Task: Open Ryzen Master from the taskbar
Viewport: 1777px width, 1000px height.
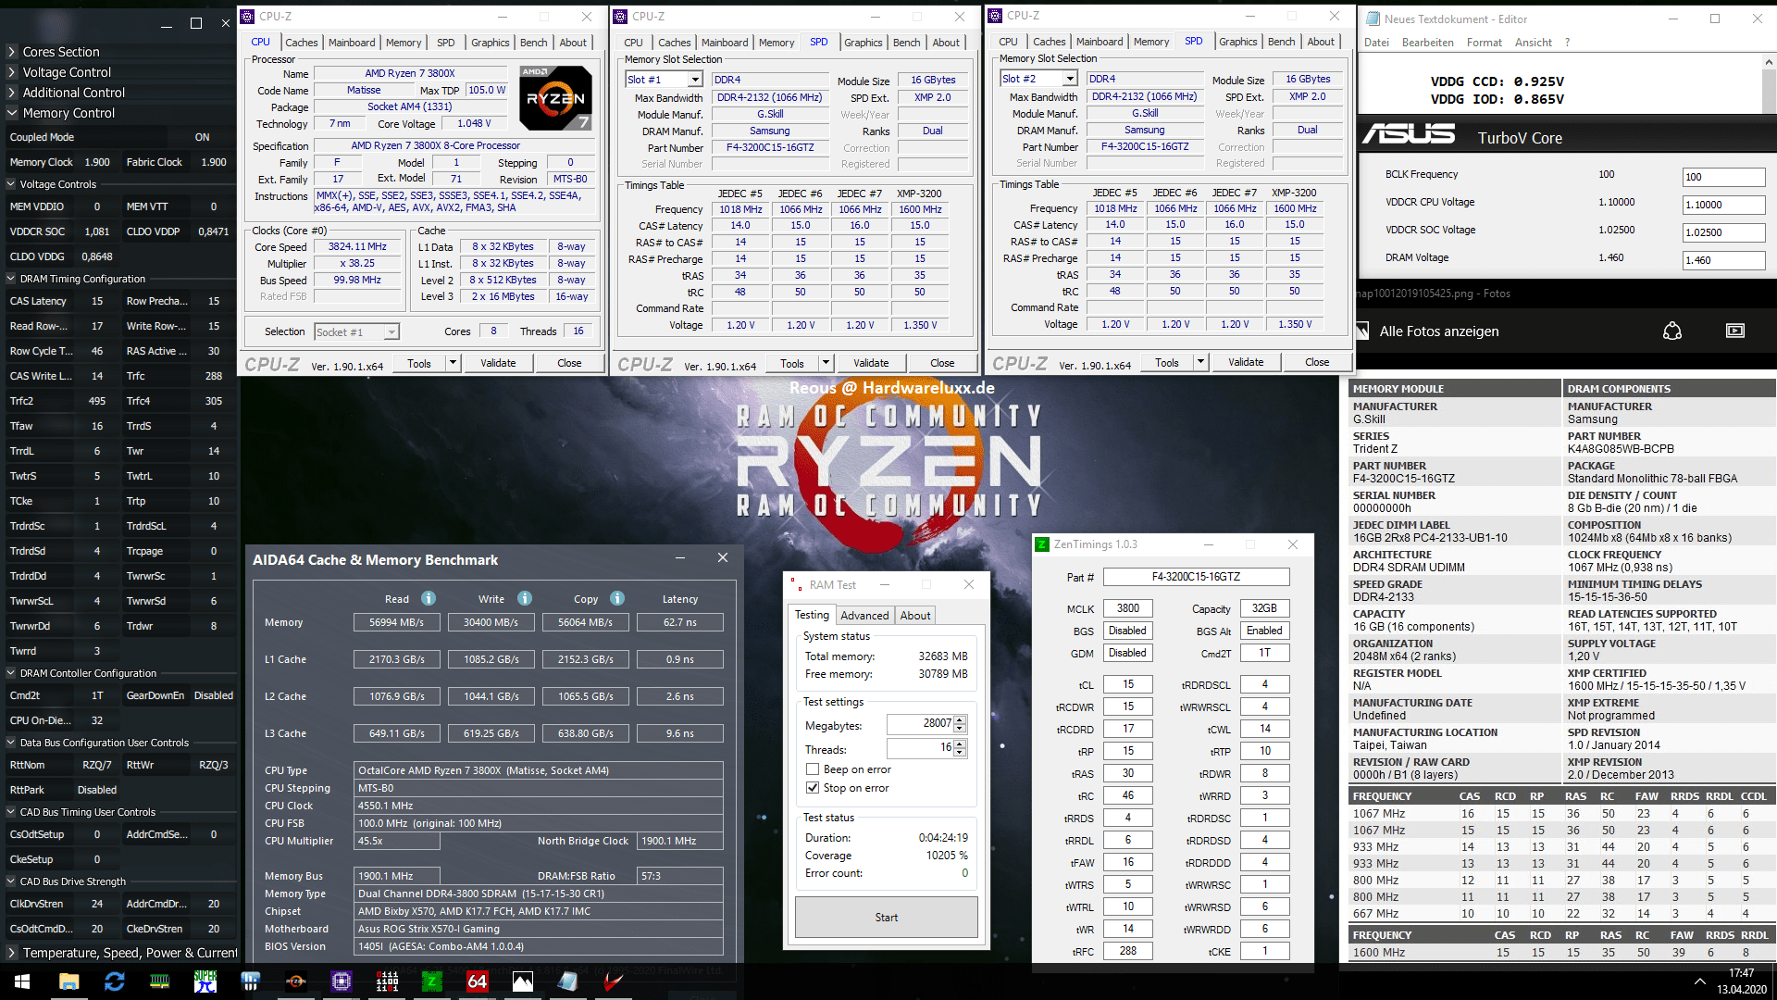Action: click(x=295, y=981)
